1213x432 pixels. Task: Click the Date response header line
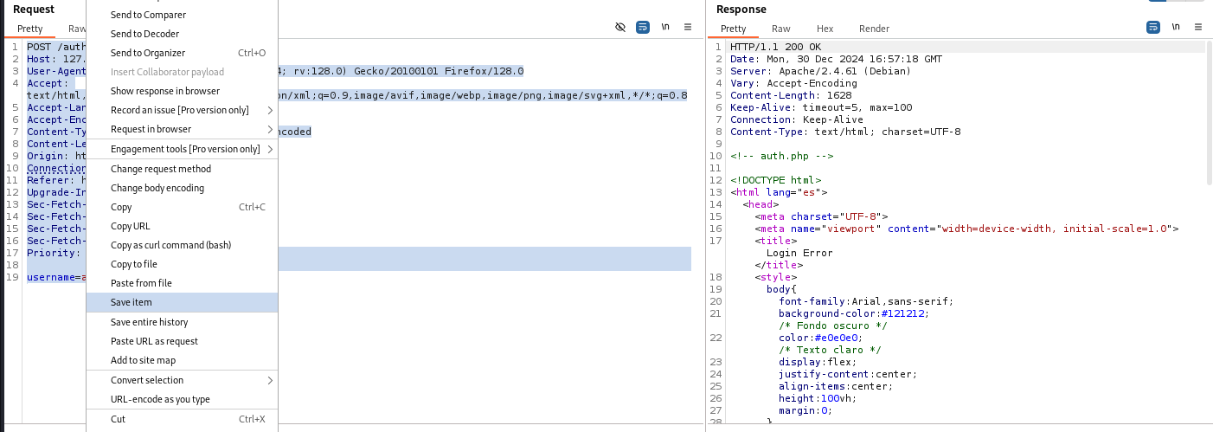click(x=836, y=59)
